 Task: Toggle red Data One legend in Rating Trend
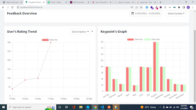[x=50, y=40]
